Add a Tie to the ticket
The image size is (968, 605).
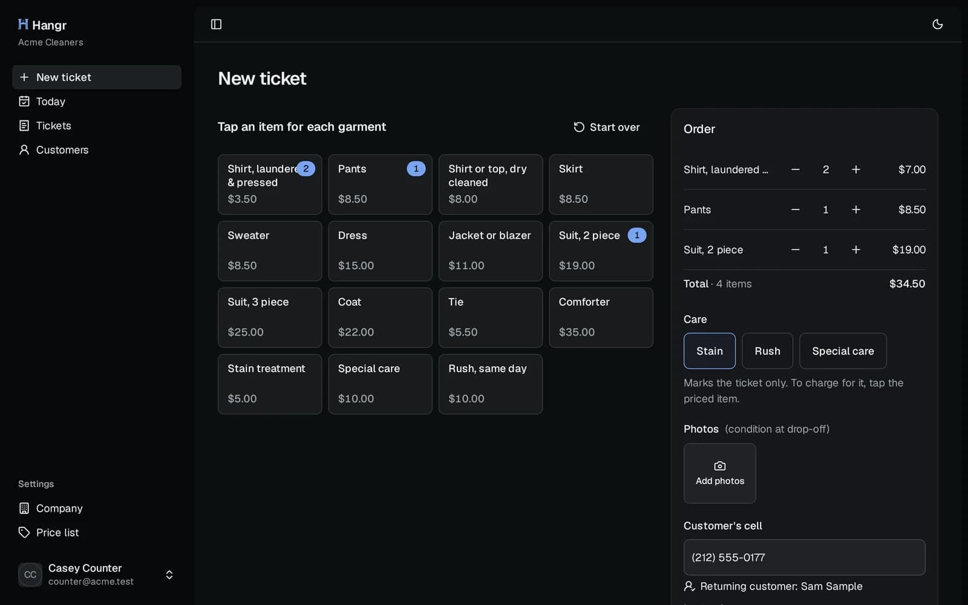pyautogui.click(x=491, y=318)
